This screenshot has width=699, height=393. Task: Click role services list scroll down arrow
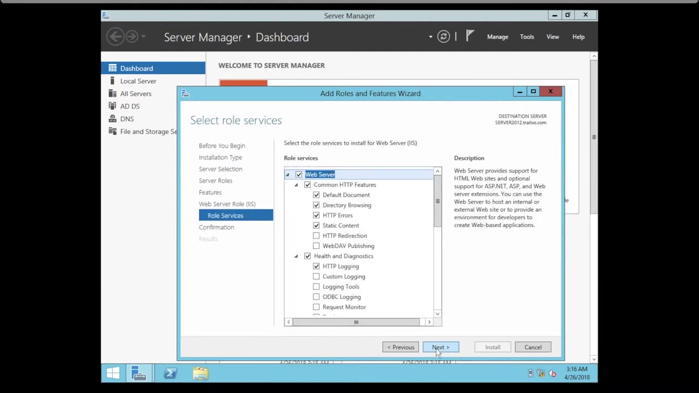click(437, 314)
